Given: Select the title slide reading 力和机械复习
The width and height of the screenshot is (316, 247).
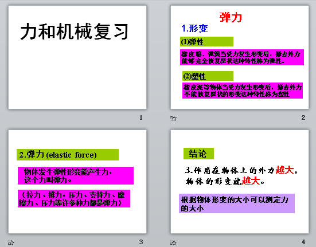Looking at the screenshot, I should (77, 57).
